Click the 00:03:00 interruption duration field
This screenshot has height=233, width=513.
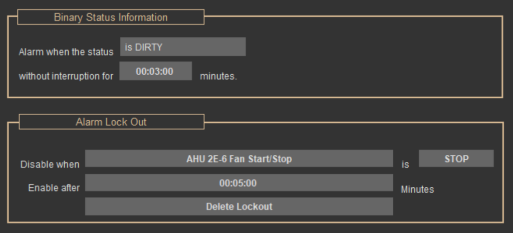tap(155, 72)
